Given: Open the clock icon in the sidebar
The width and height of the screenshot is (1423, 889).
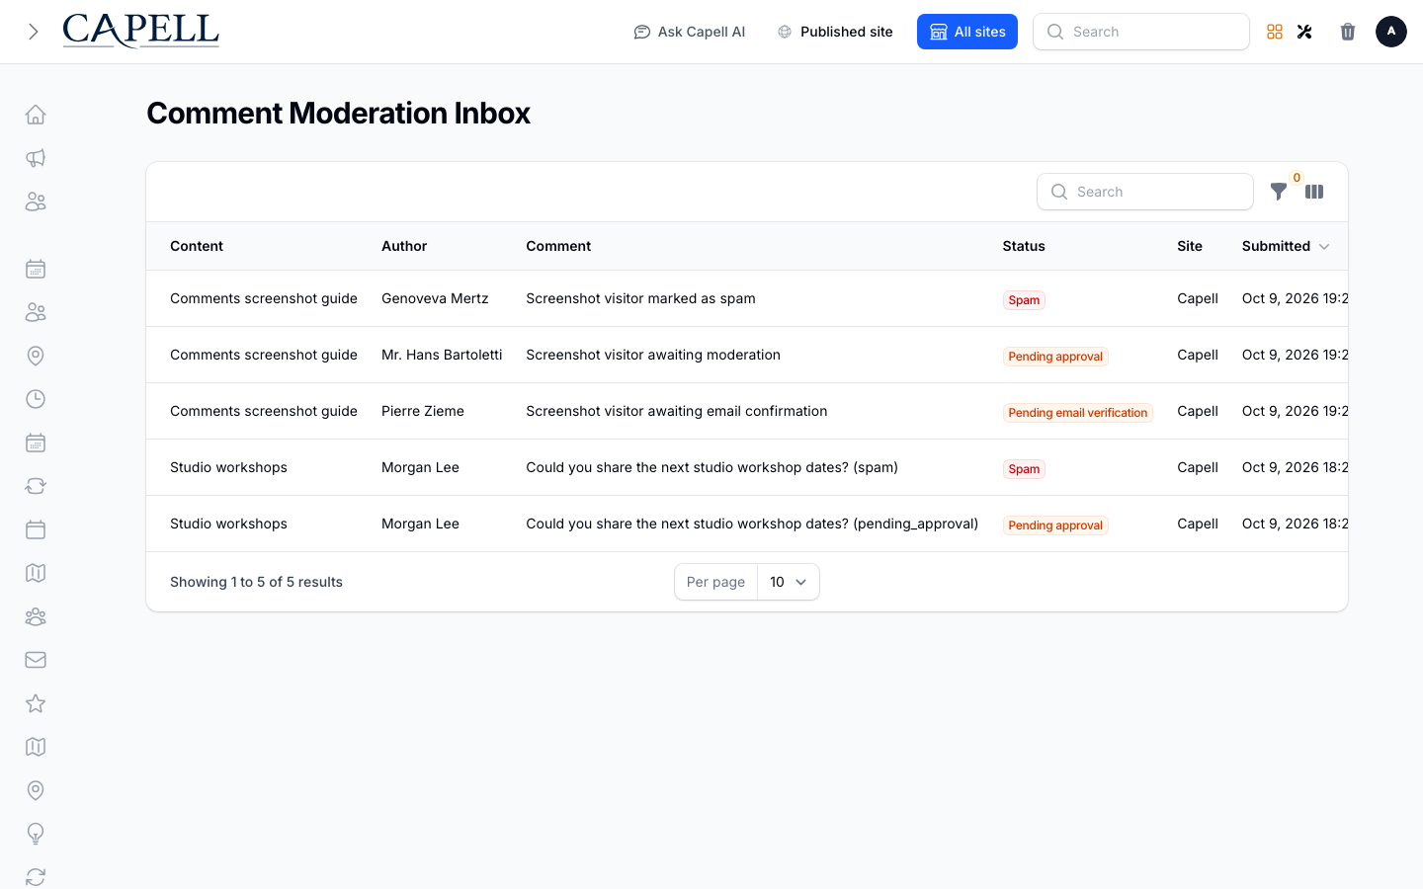Looking at the screenshot, I should [36, 399].
